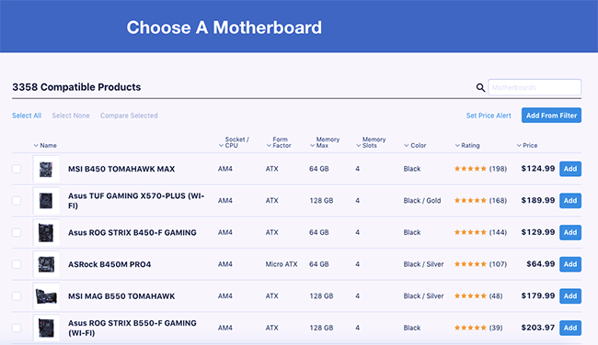Add the MSI MAG B550 TOMAHAWK board
This screenshot has width=598, height=345.
coord(570,296)
